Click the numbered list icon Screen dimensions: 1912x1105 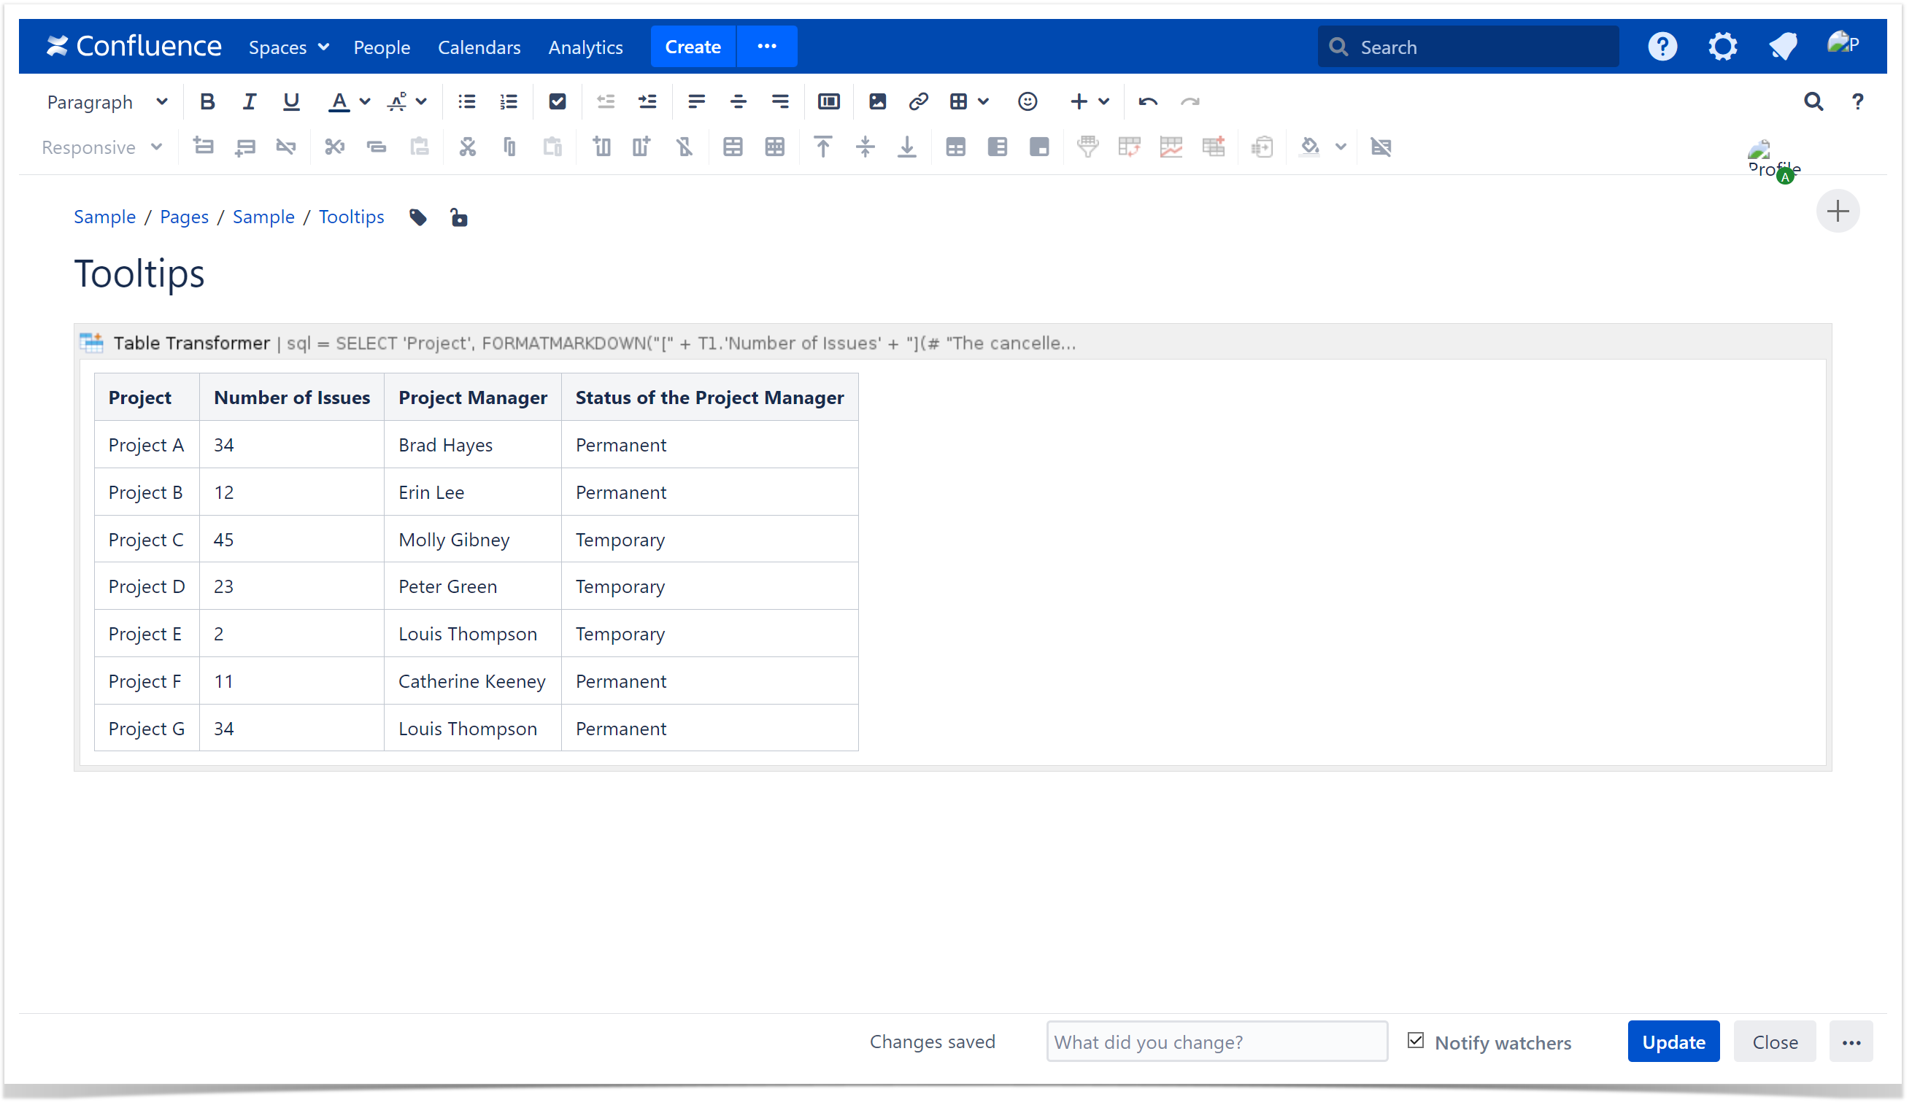click(x=509, y=101)
